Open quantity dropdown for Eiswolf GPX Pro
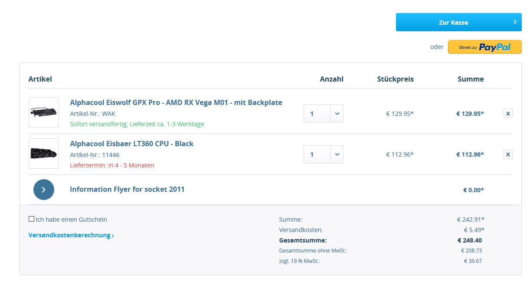The height and width of the screenshot is (282, 530). [x=337, y=114]
